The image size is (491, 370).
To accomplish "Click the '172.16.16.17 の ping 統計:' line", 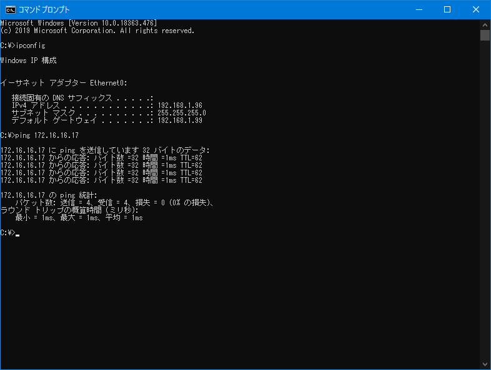I will [49, 195].
